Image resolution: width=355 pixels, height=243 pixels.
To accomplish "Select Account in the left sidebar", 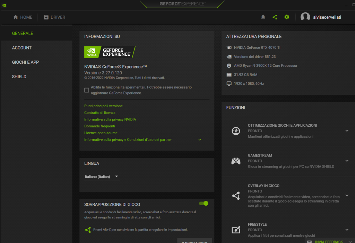I will [22, 48].
